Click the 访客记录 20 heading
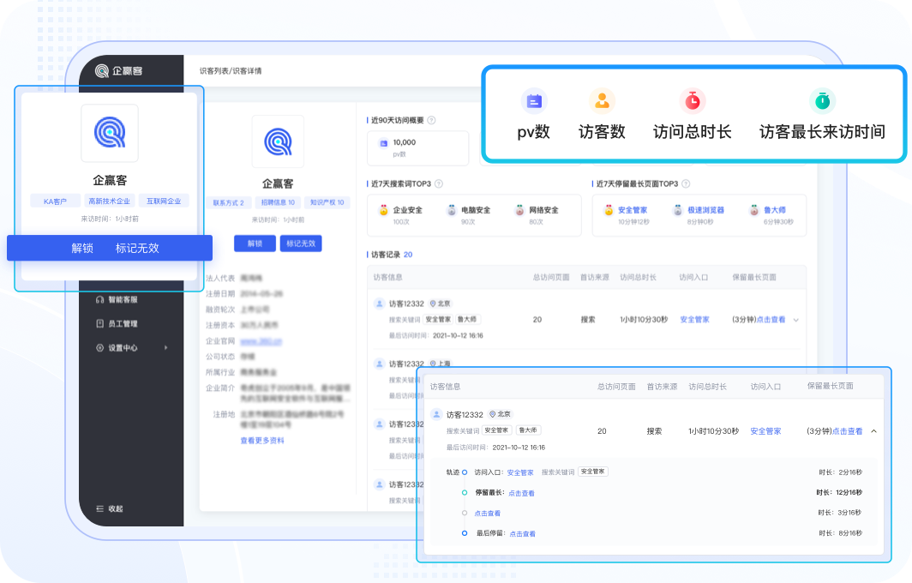The width and height of the screenshot is (912, 583). pyautogui.click(x=392, y=255)
